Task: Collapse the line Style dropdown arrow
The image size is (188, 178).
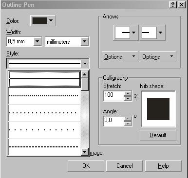Action: 85,64
